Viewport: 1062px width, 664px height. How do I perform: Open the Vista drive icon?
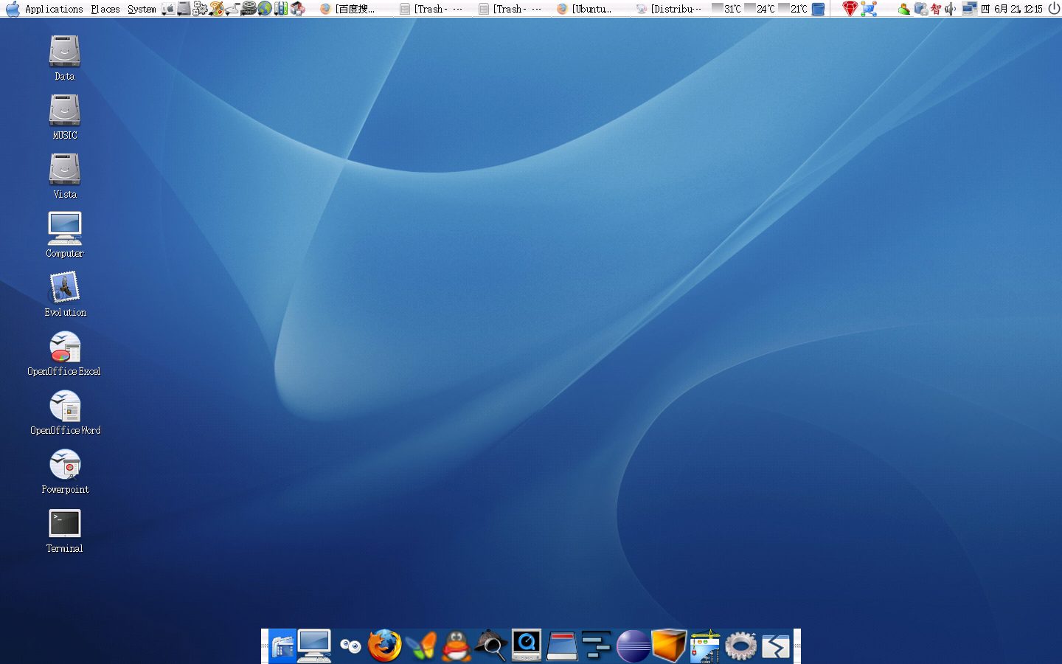pyautogui.click(x=65, y=176)
